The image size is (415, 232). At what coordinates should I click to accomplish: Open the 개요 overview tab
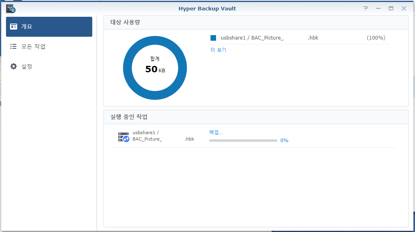(x=49, y=27)
